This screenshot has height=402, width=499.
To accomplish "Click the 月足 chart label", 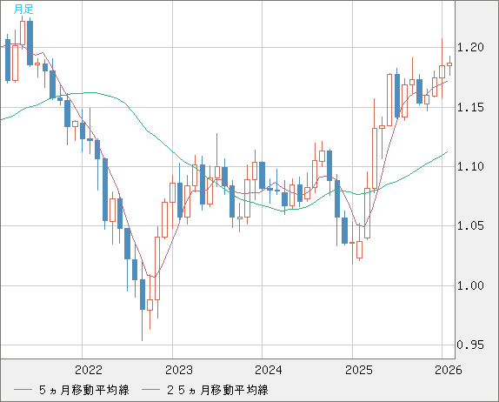I will (x=23, y=10).
